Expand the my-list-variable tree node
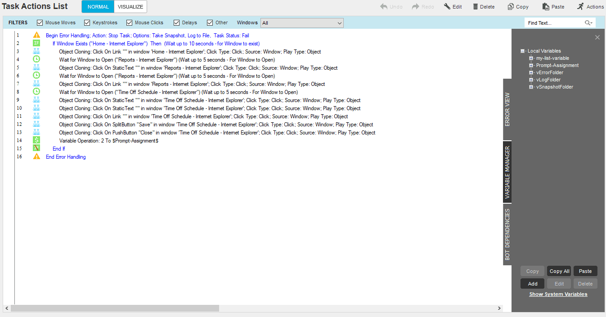 coord(531,58)
